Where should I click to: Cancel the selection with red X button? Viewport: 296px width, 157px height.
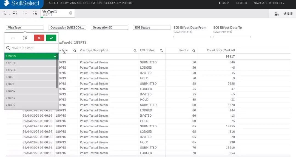[x=39, y=38]
